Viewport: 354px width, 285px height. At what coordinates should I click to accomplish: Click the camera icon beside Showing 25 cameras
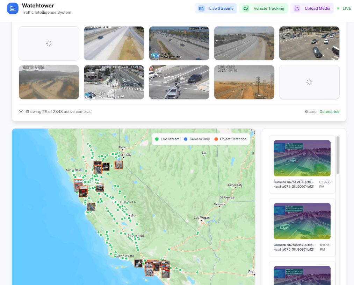(x=21, y=111)
